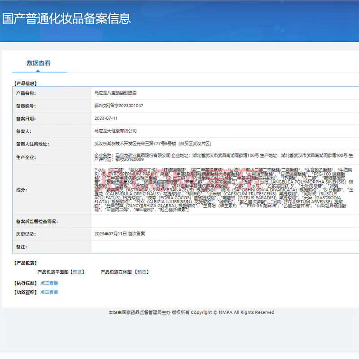Click the 历史记录 row label
The width and height of the screenshot is (359, 359).
[x=26, y=234]
